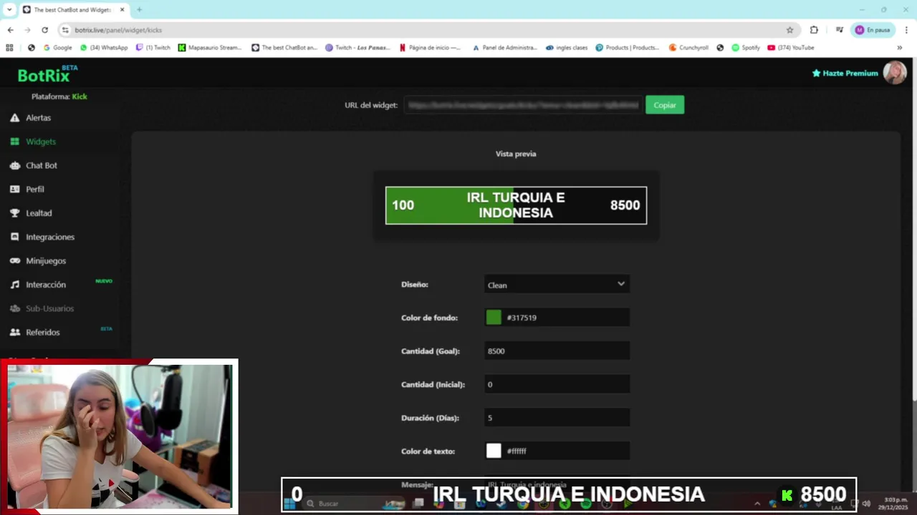Click the URL del widget field
Viewport: 917px width, 515px height.
coord(522,105)
